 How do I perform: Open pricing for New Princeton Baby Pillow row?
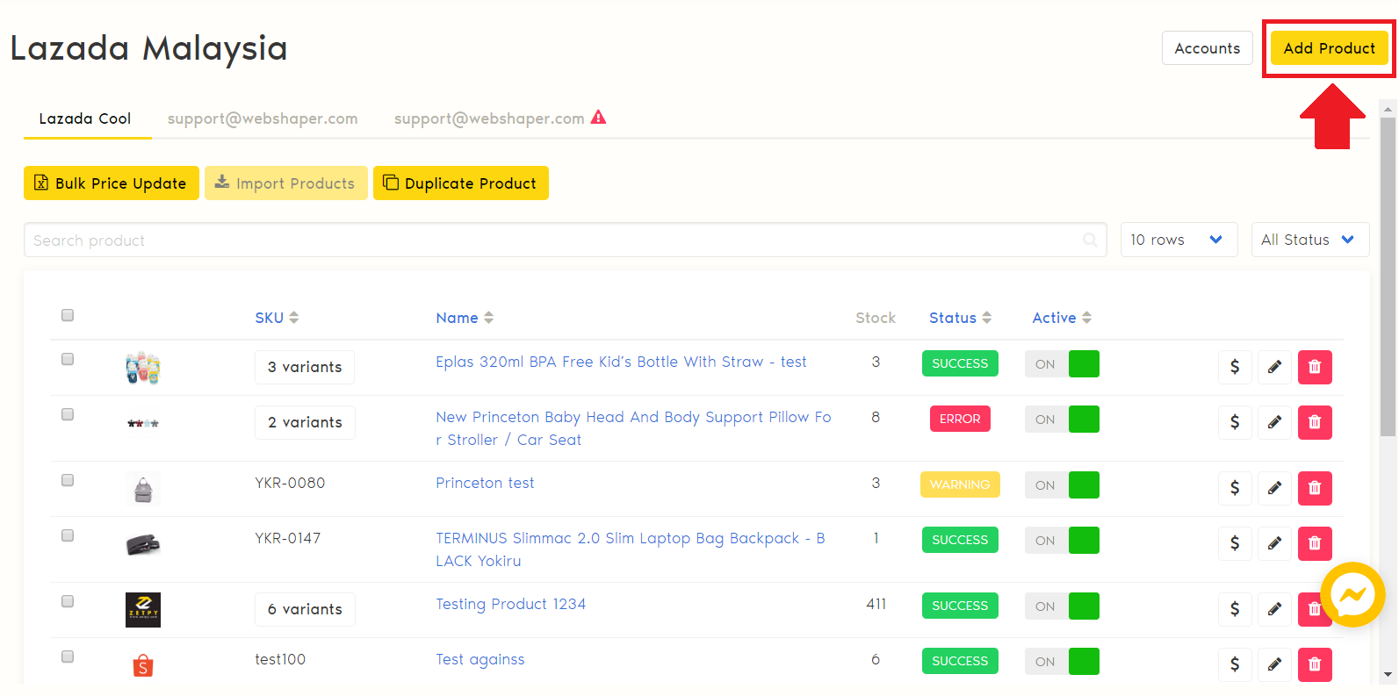(x=1235, y=422)
